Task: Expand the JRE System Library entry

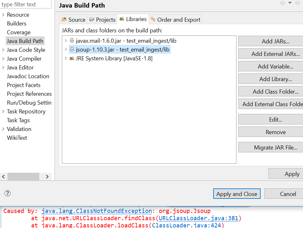Action: tap(66, 58)
